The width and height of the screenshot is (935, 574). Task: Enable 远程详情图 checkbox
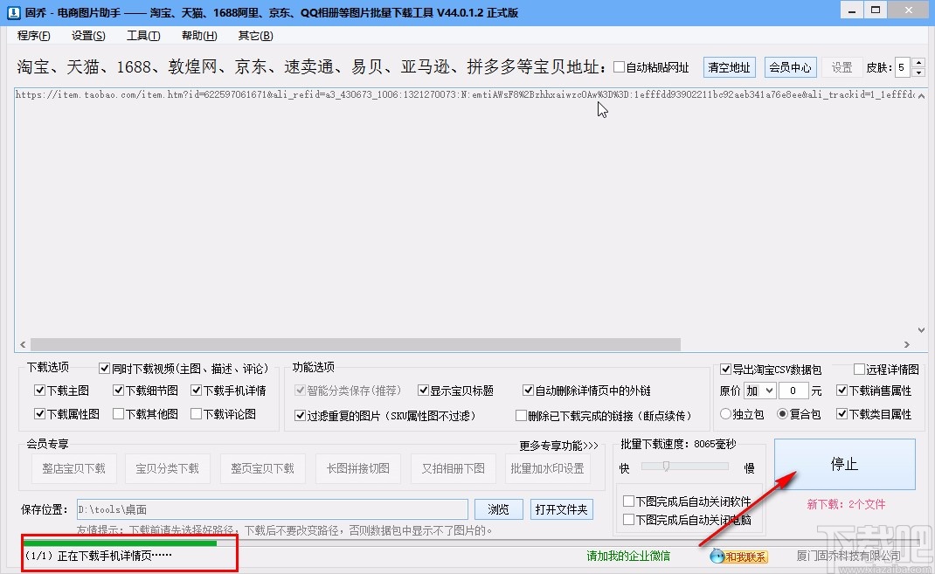click(x=859, y=370)
